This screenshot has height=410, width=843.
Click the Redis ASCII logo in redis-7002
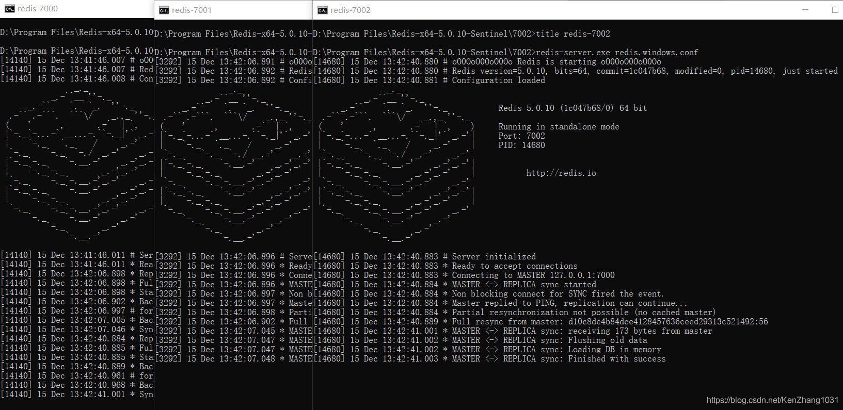[396, 166]
